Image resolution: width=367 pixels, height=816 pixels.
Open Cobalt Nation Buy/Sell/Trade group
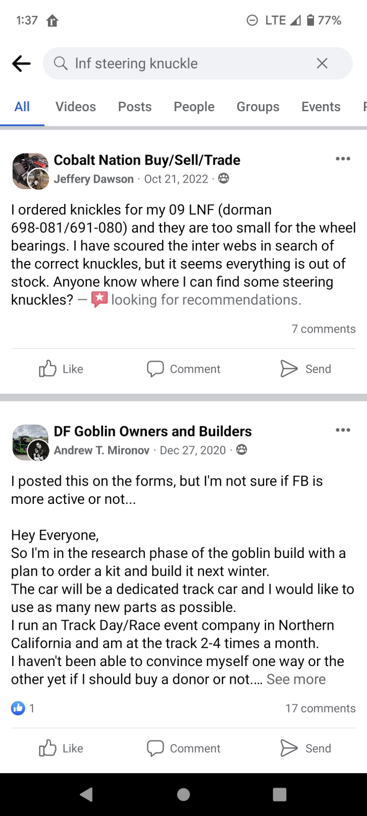[147, 160]
